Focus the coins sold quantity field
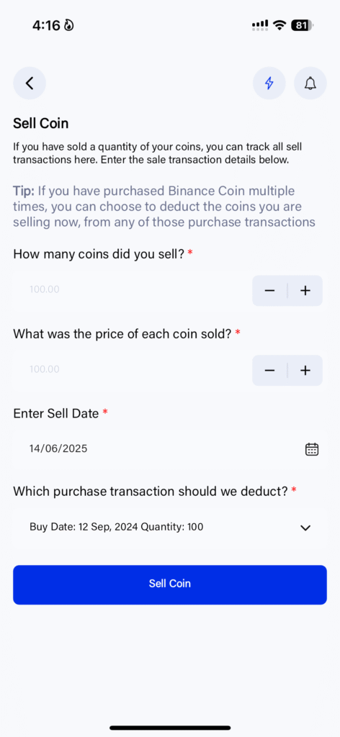The image size is (340, 737). coord(130,289)
